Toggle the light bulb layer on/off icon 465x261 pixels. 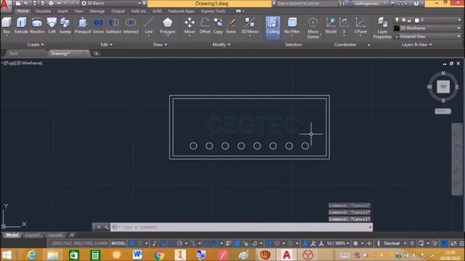(x=397, y=20)
